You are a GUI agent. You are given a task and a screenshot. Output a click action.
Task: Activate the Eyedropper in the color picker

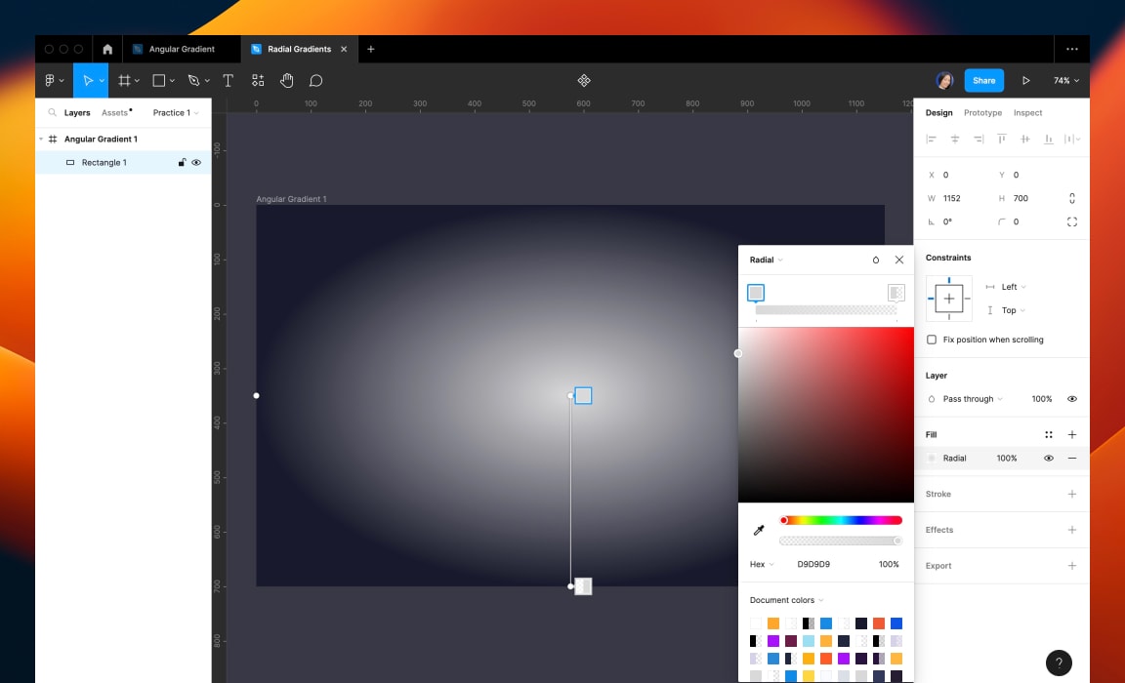click(758, 529)
